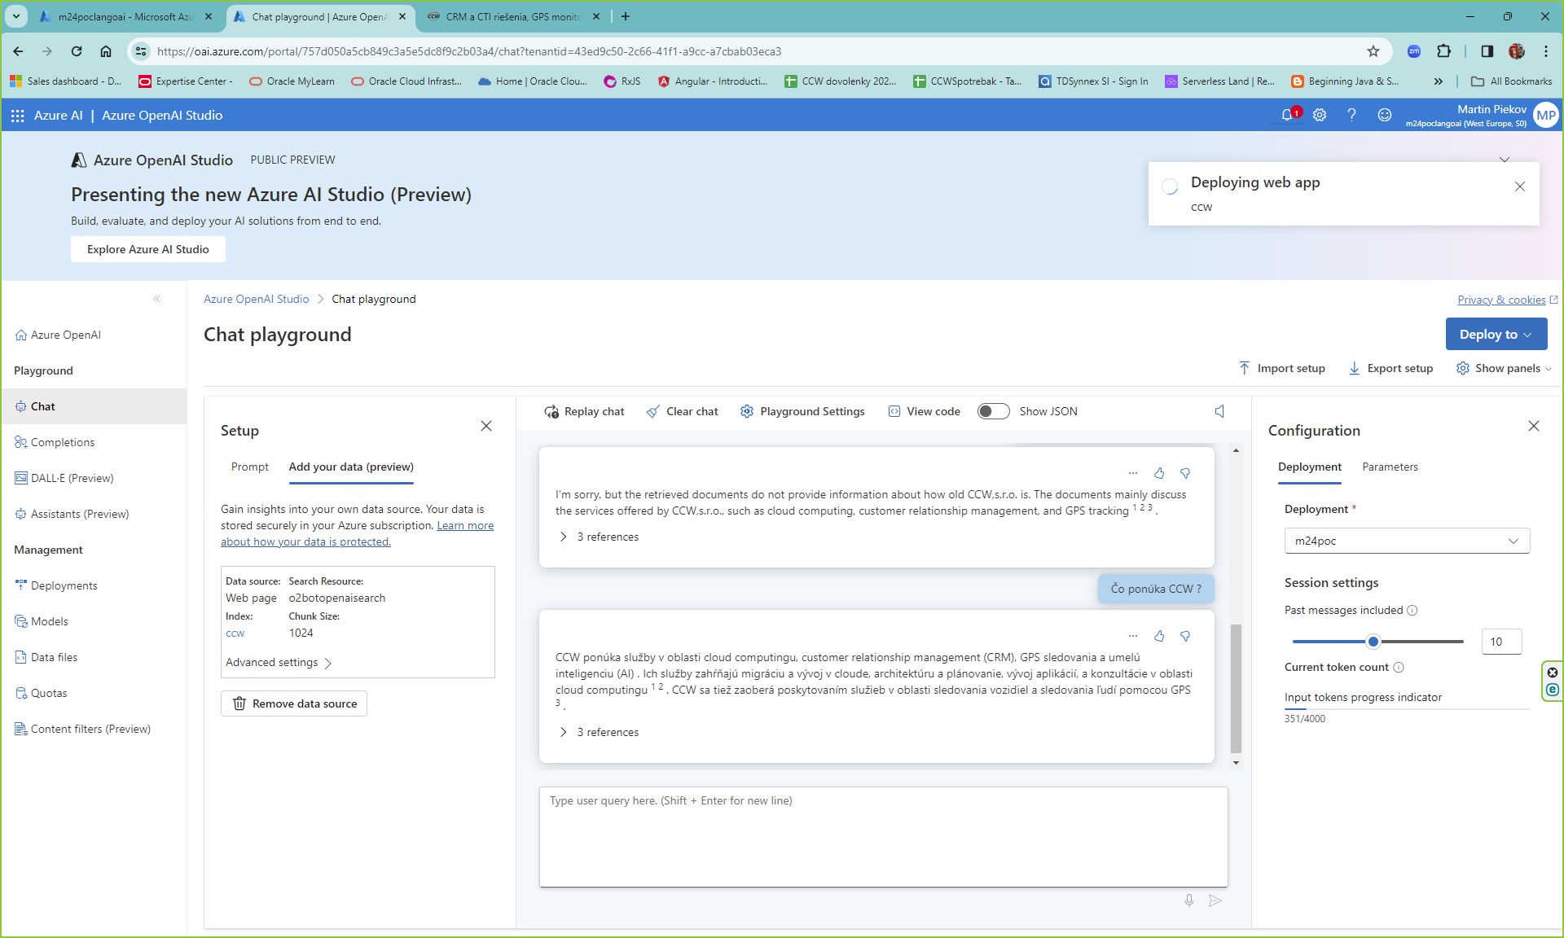This screenshot has height=938, width=1564.
Task: Open the Azure app launcher grid icon
Action: point(17,116)
